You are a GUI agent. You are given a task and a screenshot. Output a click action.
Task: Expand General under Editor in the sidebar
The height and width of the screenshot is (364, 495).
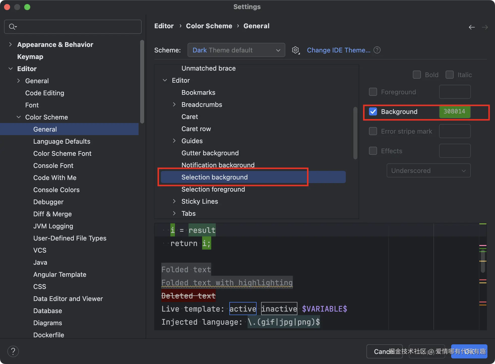tap(18, 81)
